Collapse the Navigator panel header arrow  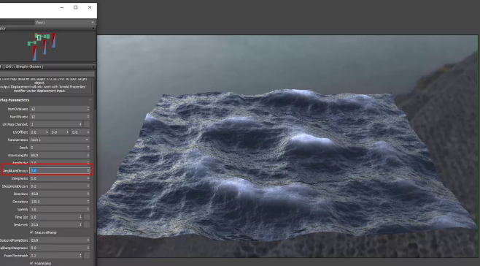93,28
